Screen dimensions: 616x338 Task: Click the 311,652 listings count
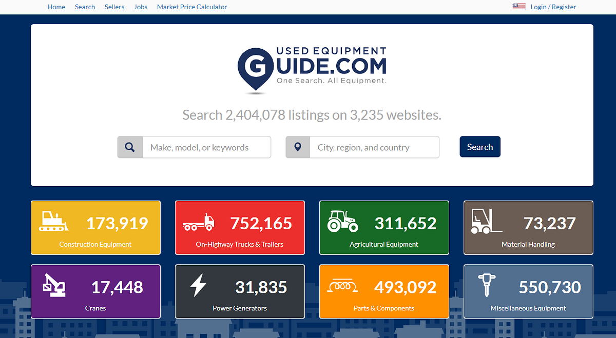406,223
